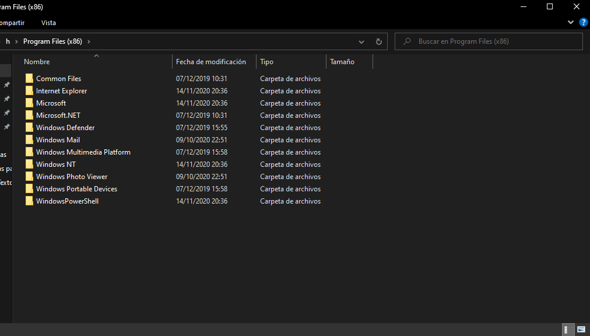Click the search box Buscar en Program Files
The image size is (590, 336).
point(489,41)
